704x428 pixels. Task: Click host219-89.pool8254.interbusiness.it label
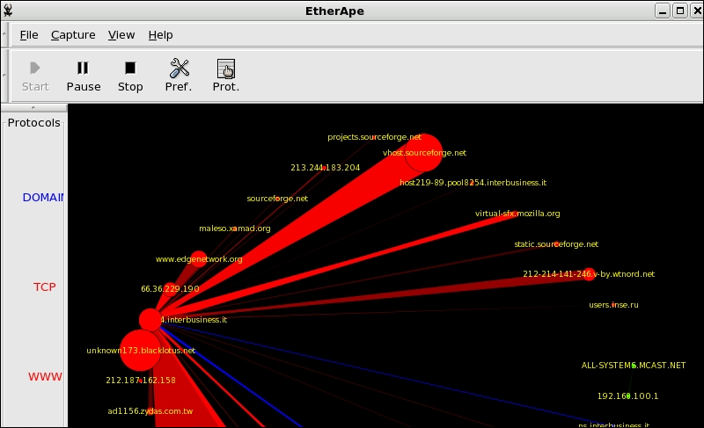click(x=473, y=183)
